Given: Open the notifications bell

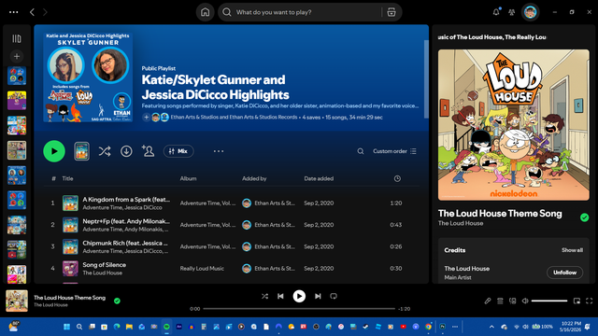Looking at the screenshot, I should point(496,12).
